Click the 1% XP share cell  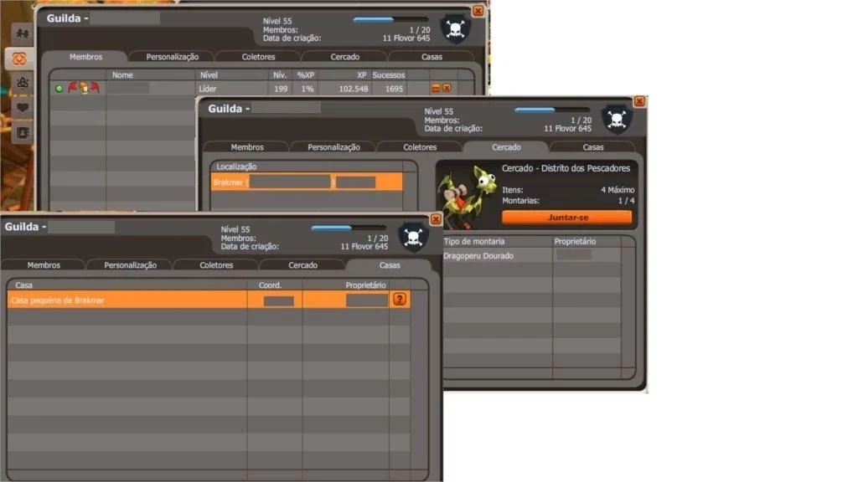[x=308, y=89]
